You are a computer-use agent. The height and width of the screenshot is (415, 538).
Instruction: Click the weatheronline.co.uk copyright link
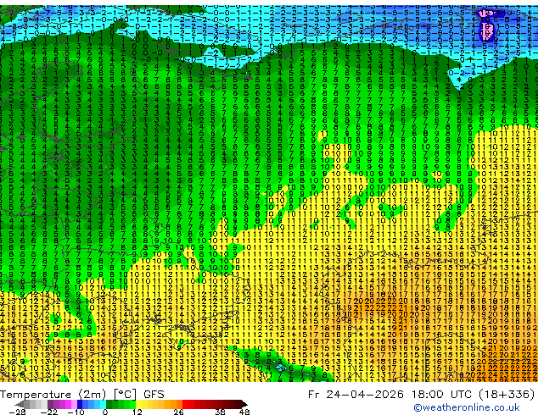[x=466, y=407]
